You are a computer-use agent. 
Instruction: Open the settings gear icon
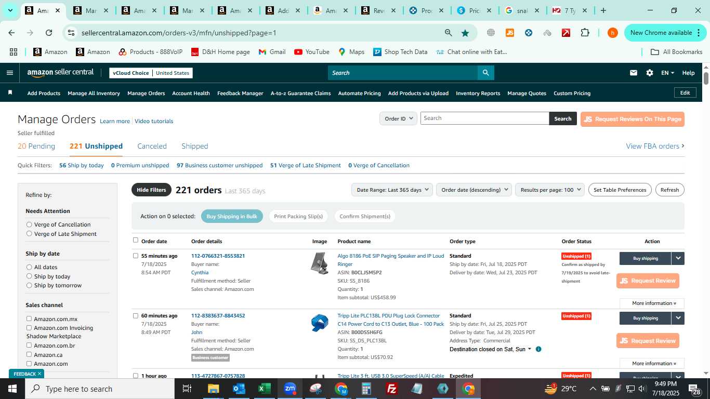coord(650,73)
